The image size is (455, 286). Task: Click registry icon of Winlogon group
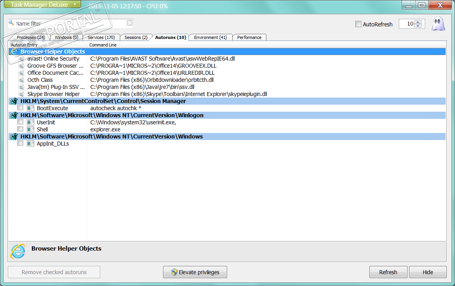(14, 115)
